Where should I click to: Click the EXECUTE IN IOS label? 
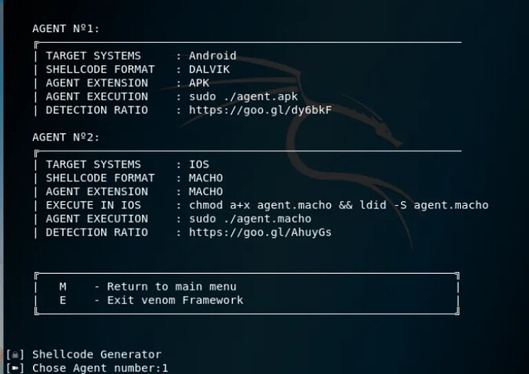tap(90, 205)
